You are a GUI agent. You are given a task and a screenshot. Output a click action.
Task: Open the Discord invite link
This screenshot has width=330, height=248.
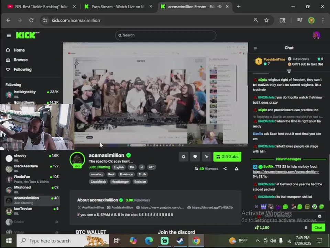[x=210, y=207]
